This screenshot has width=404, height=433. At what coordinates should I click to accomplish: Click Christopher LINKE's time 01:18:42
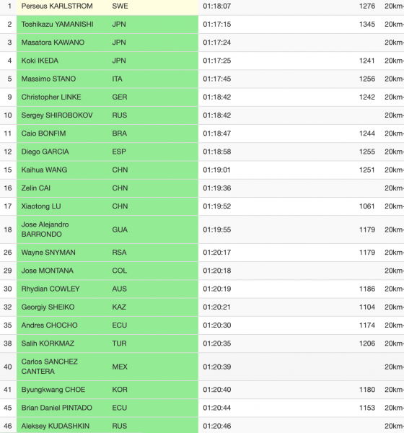(x=216, y=97)
